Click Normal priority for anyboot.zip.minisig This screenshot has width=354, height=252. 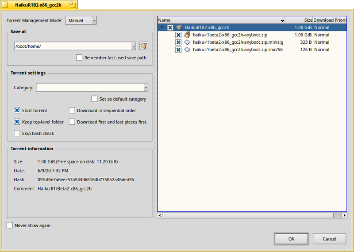tap(322, 42)
